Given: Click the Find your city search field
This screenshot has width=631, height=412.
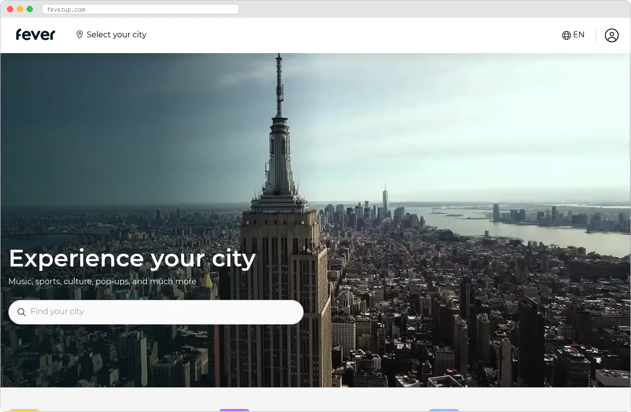Looking at the screenshot, I should click(156, 312).
